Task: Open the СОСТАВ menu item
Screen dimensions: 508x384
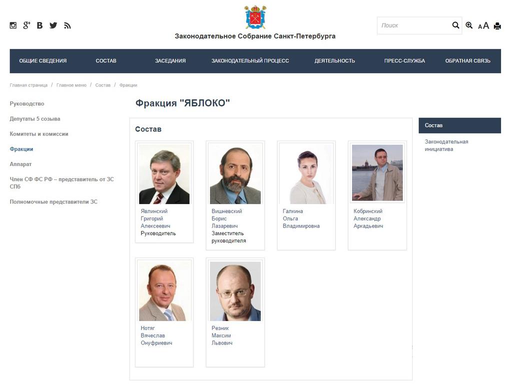Action: pos(106,60)
